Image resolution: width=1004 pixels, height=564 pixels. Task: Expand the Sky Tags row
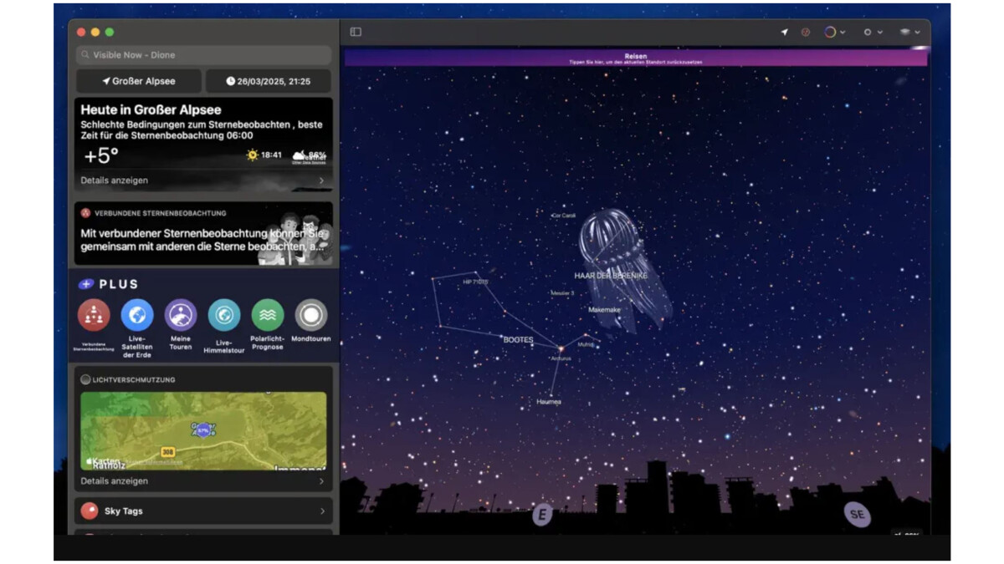click(203, 511)
